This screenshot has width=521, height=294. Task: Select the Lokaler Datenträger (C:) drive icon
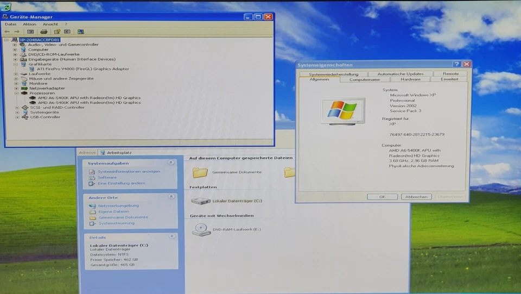coord(201,201)
